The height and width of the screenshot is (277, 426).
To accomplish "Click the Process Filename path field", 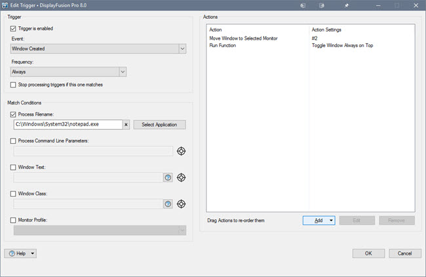I will coord(68,125).
